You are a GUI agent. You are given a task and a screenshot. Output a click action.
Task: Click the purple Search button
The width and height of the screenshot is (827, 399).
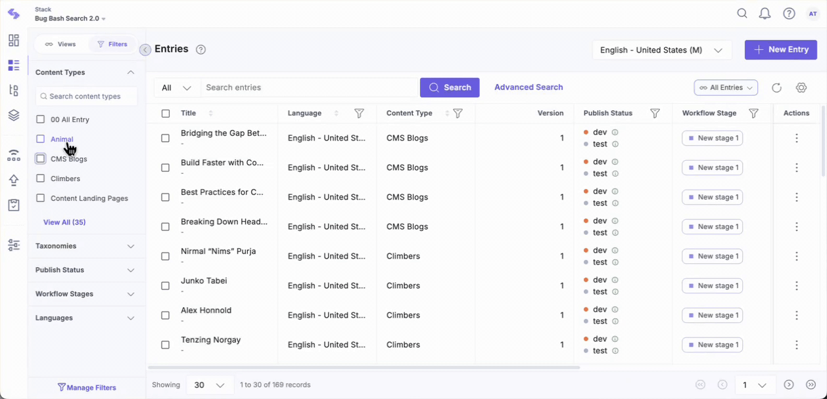tap(450, 88)
